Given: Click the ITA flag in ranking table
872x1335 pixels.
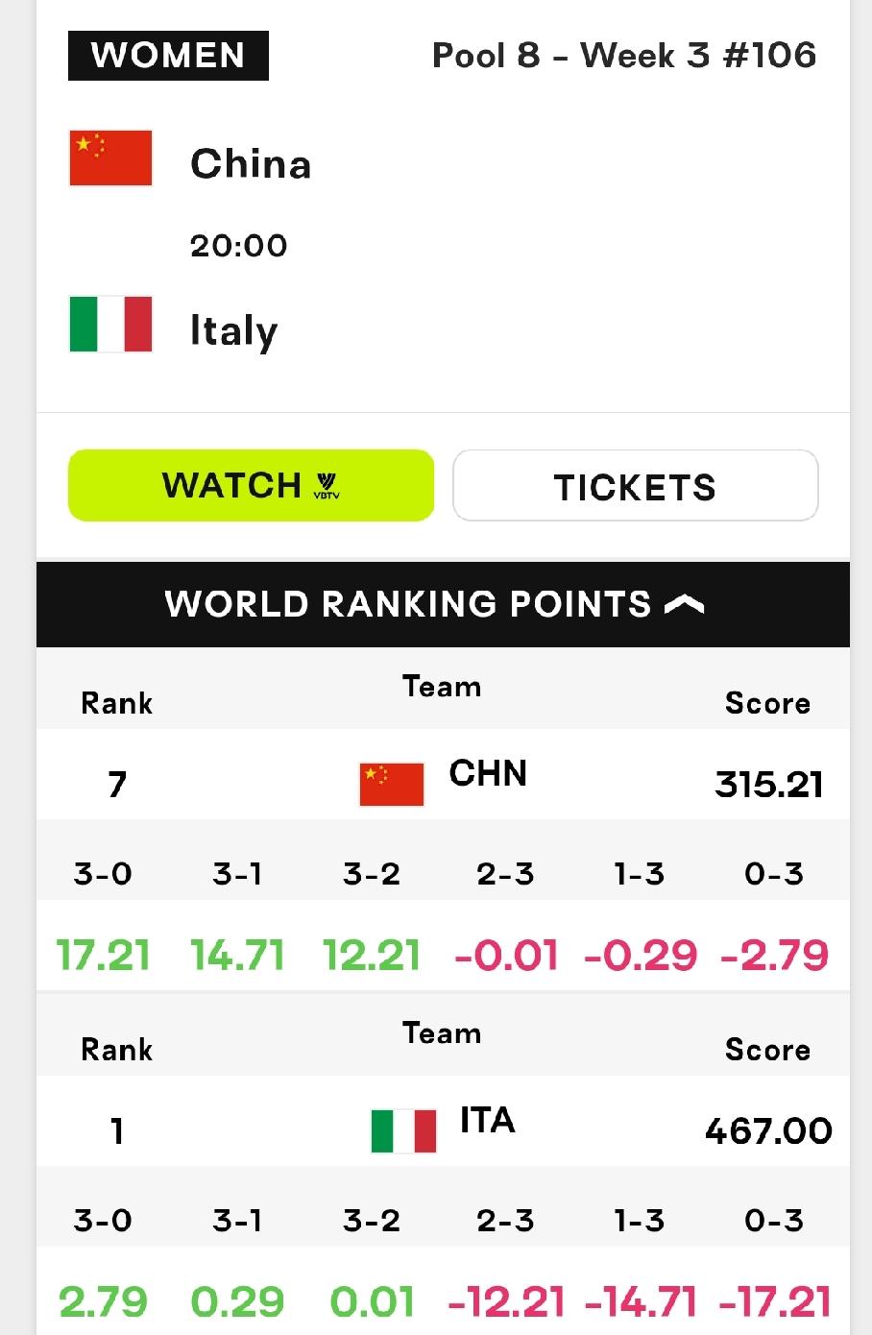Looking at the screenshot, I should click(403, 1130).
